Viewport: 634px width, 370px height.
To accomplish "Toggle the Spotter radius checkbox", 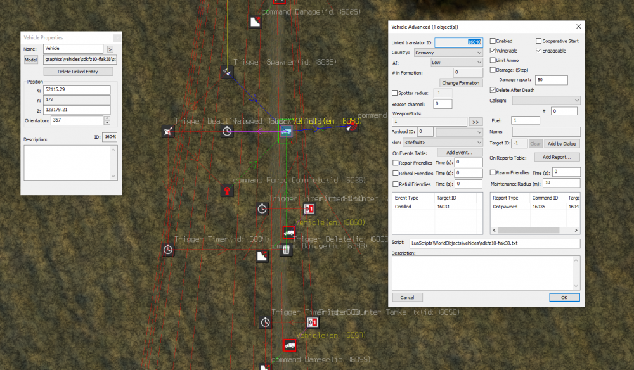I will pos(394,93).
